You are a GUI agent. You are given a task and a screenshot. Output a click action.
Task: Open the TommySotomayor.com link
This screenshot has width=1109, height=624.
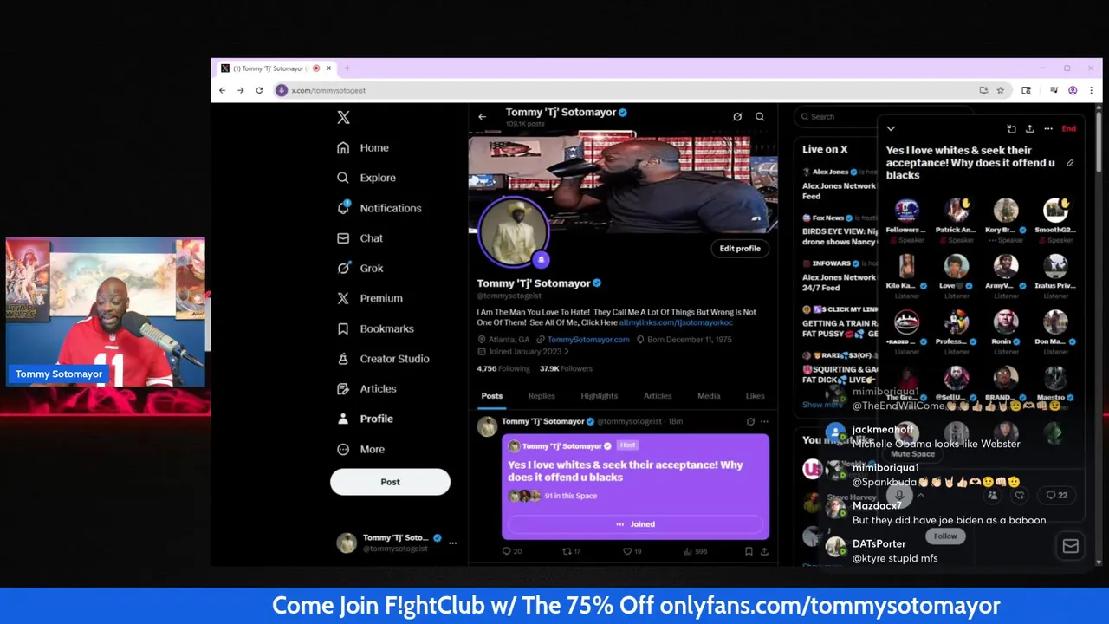pyautogui.click(x=588, y=340)
